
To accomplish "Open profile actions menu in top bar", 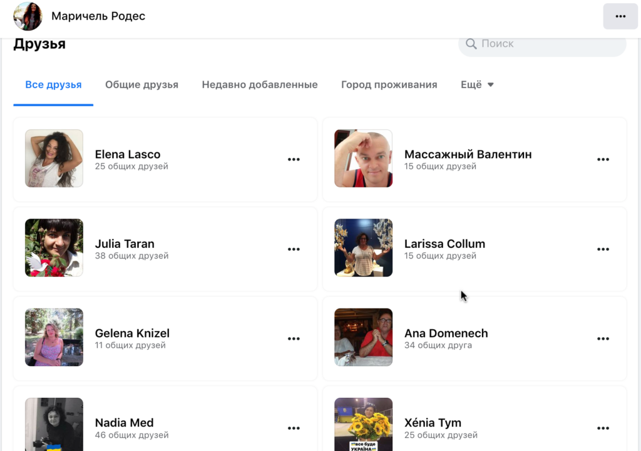I will click(x=620, y=16).
